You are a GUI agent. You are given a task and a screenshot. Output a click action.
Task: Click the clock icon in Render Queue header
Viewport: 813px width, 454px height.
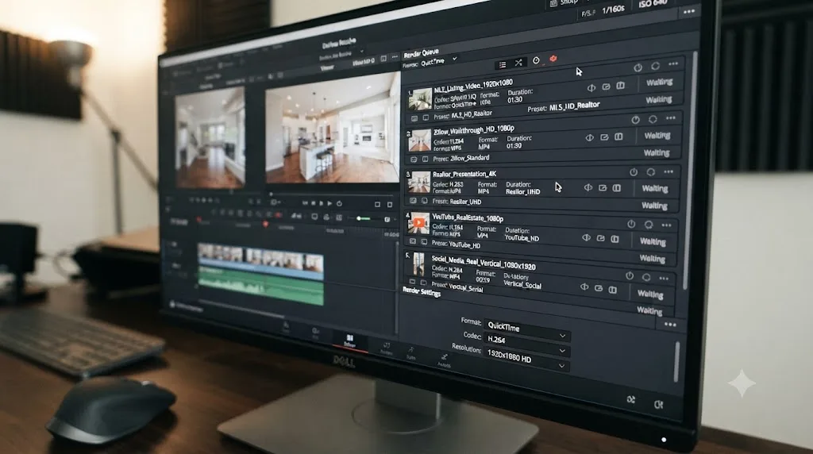536,60
